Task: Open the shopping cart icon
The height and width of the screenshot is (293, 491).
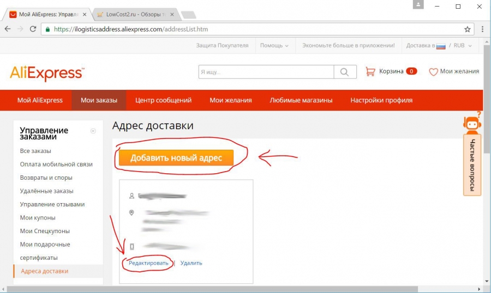Action: (370, 71)
